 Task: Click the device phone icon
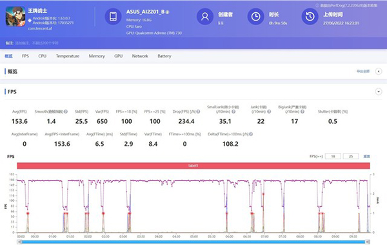[x=113, y=17]
